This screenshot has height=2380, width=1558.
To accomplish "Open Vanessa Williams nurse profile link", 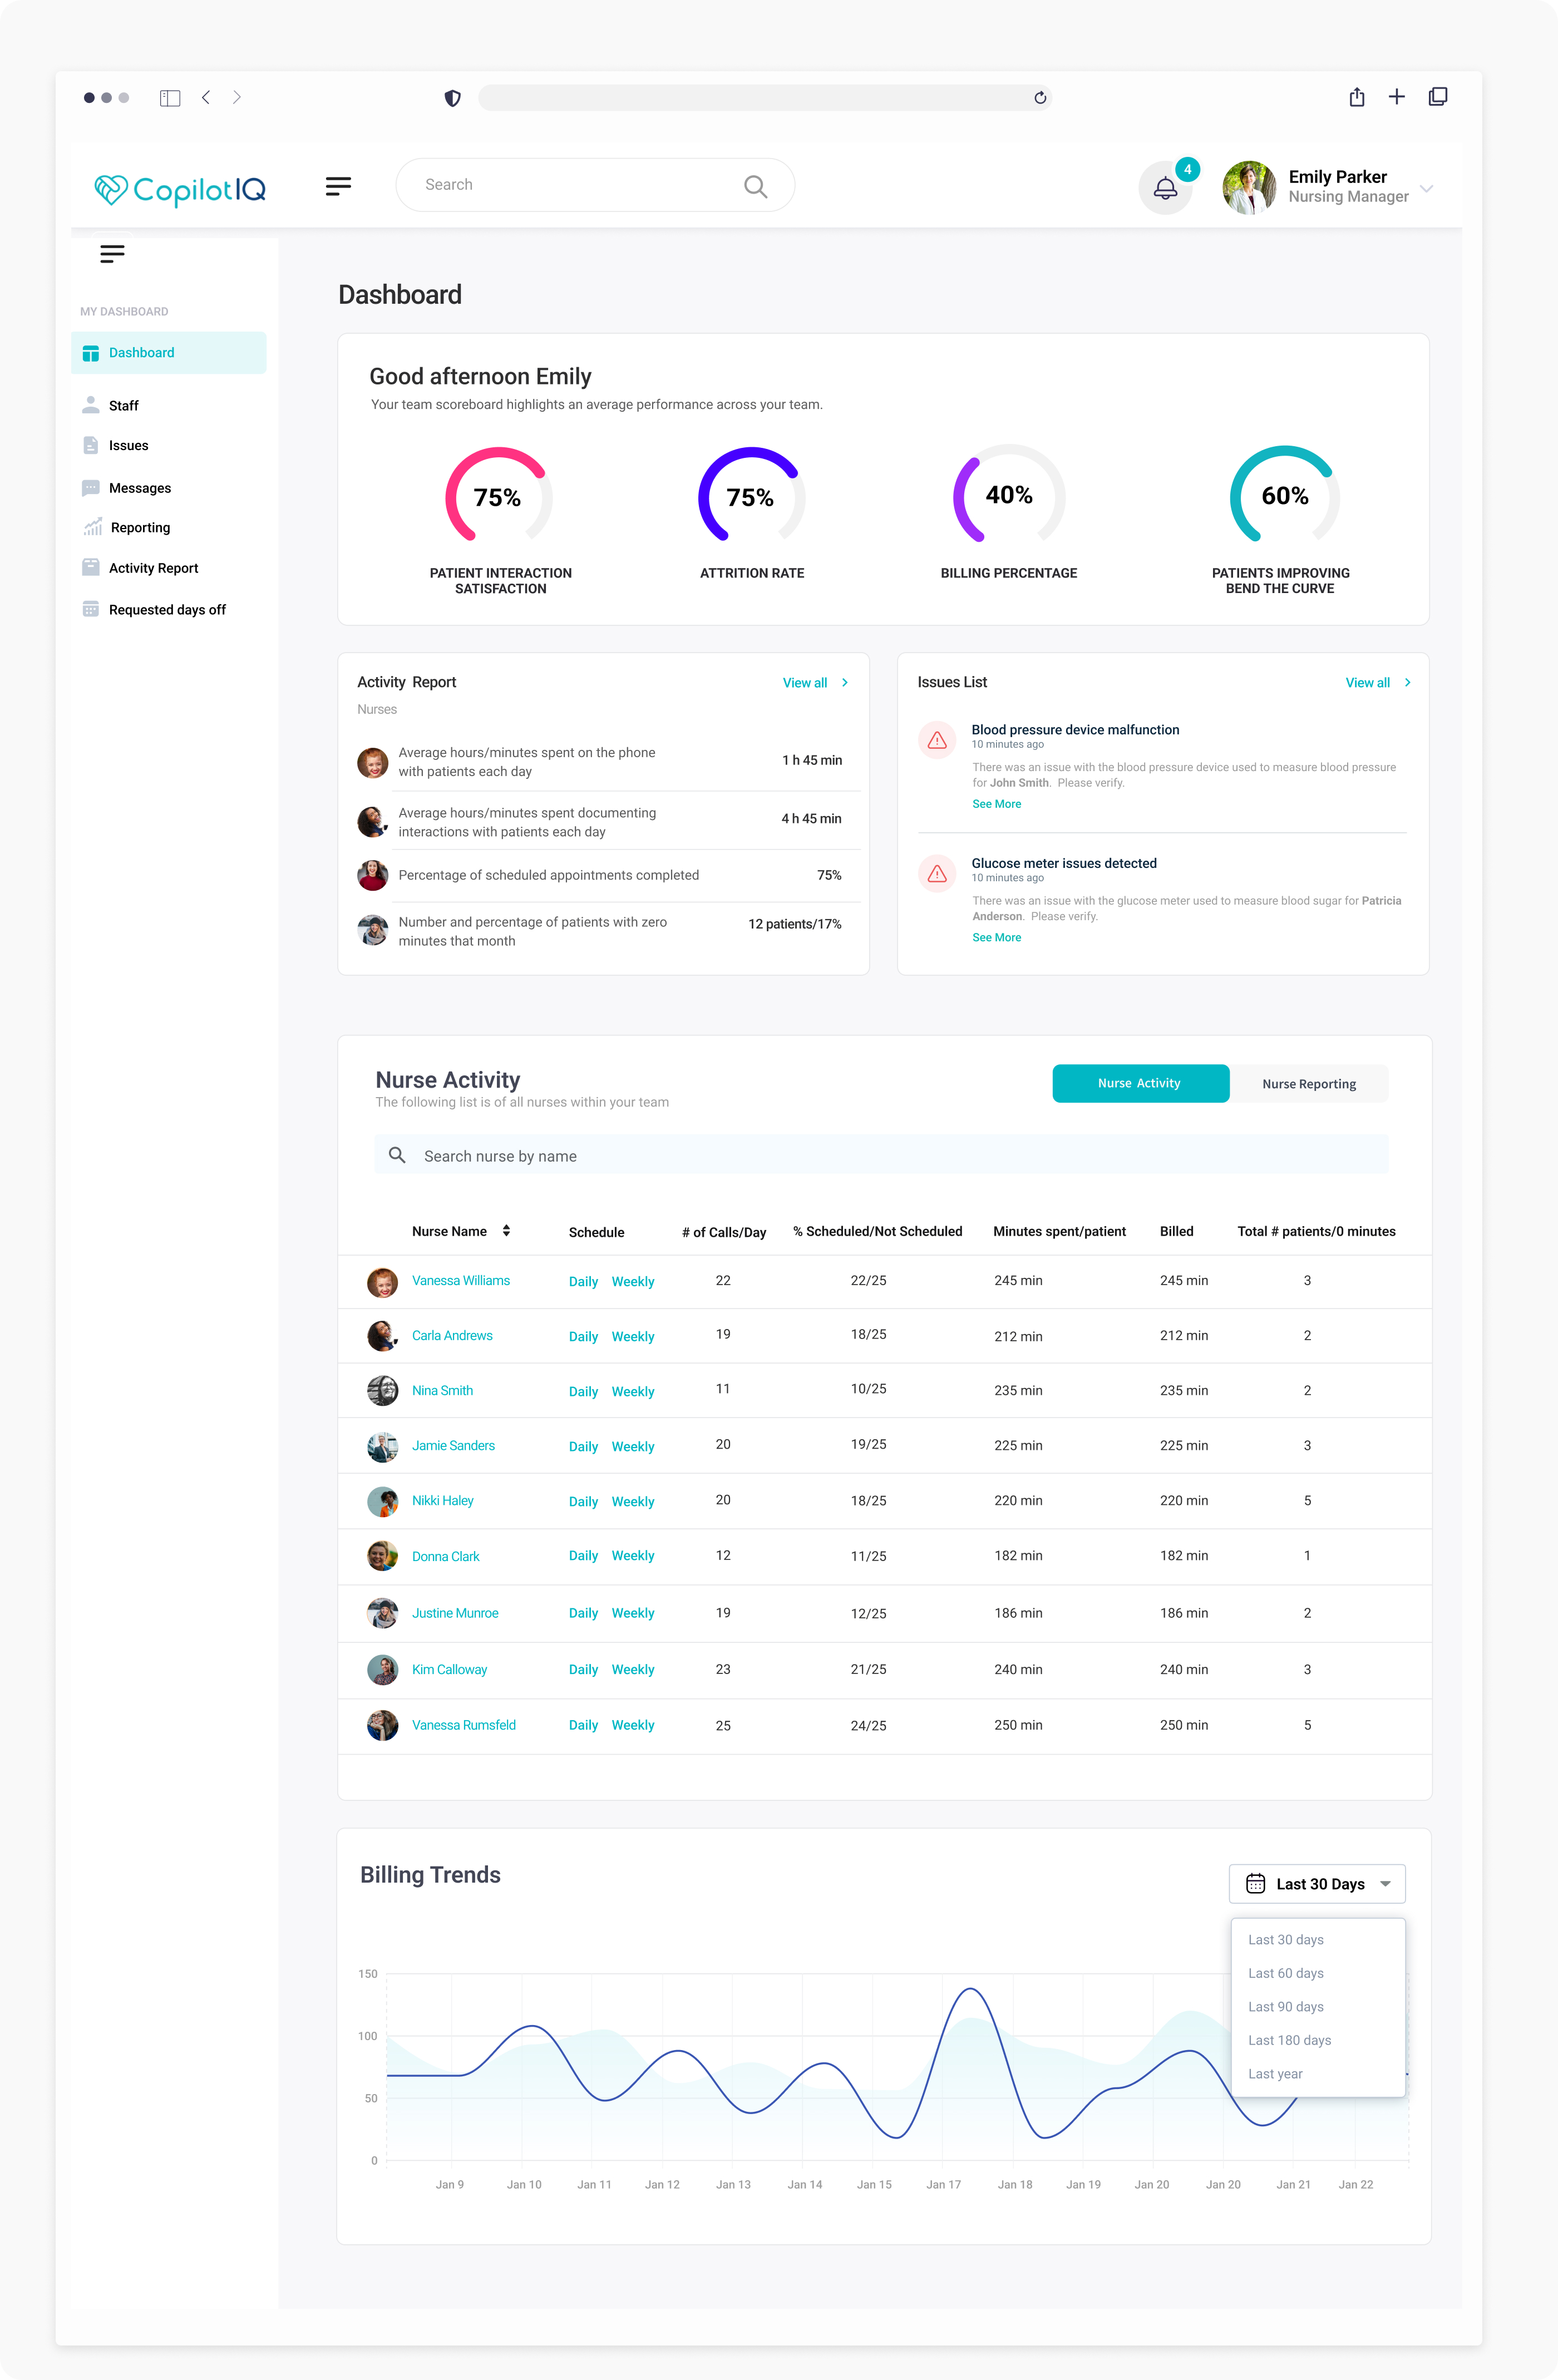I will [x=460, y=1281].
